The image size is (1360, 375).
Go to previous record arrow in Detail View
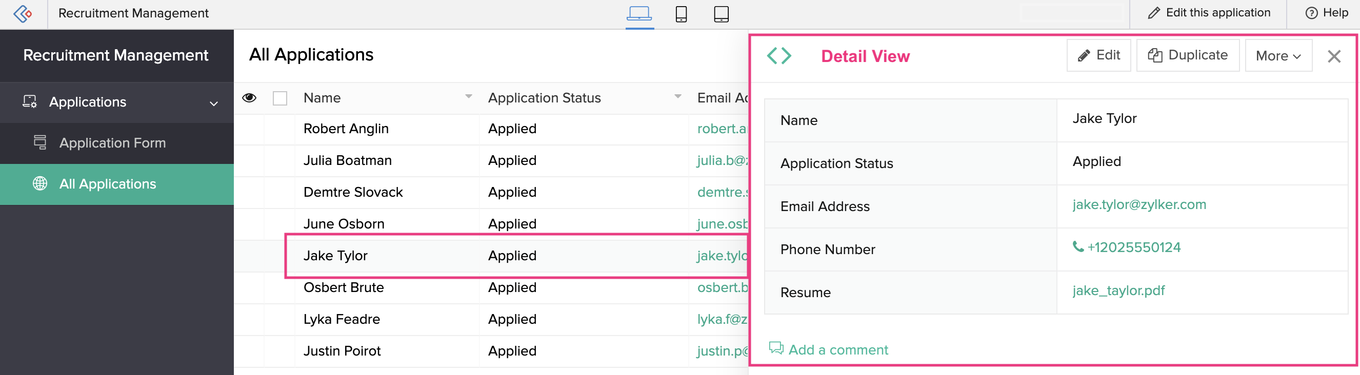tap(772, 56)
